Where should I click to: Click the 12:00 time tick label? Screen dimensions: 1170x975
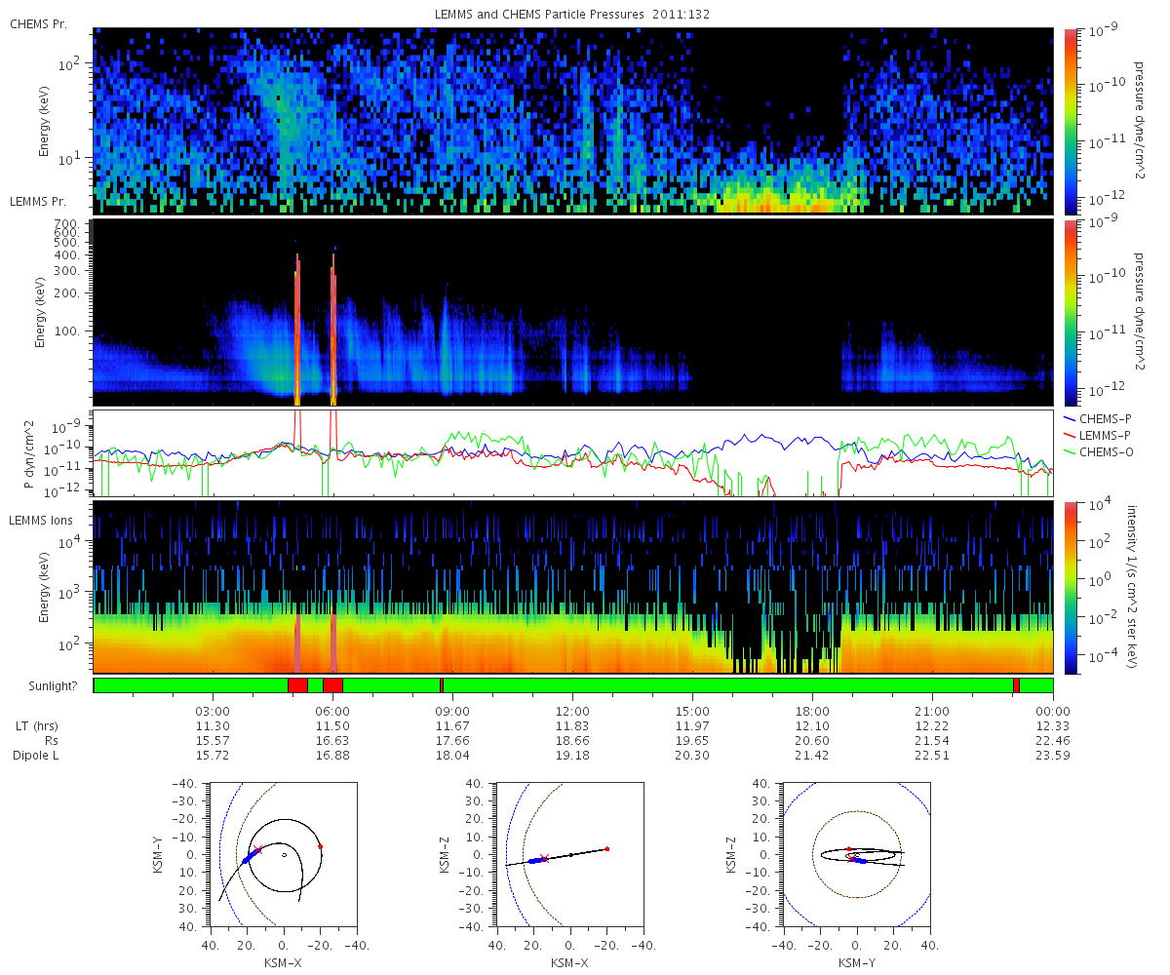[x=573, y=712]
